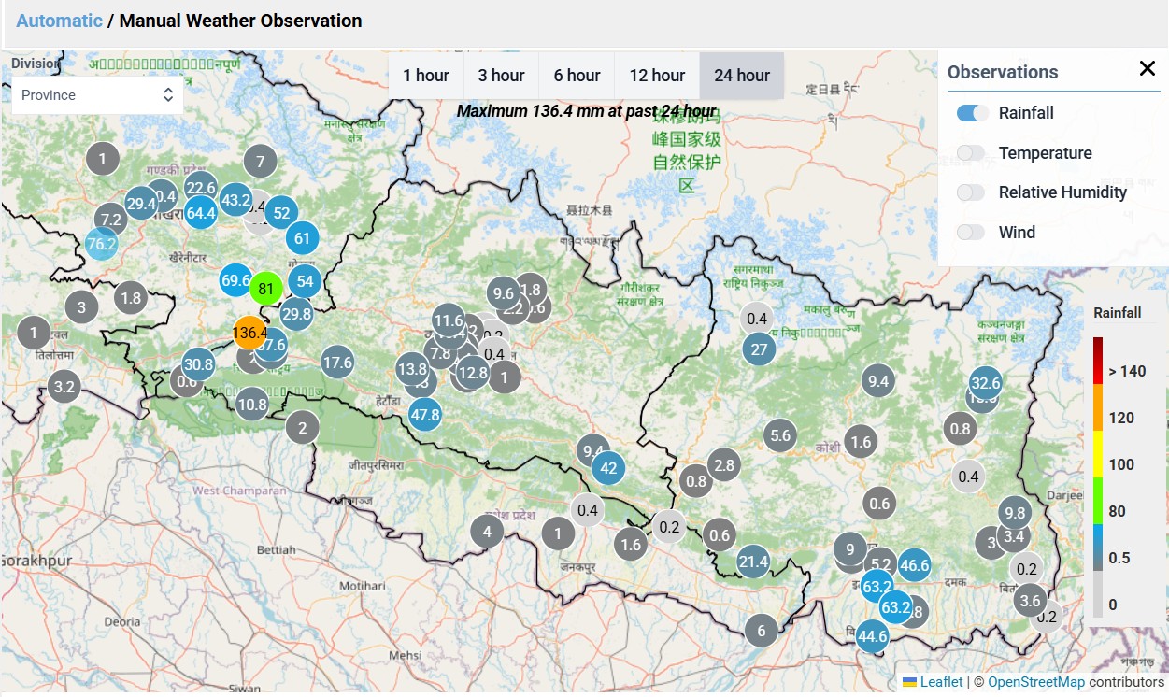1169x697 pixels.
Task: Click the dark red legend color above 140
Action: tap(1098, 360)
